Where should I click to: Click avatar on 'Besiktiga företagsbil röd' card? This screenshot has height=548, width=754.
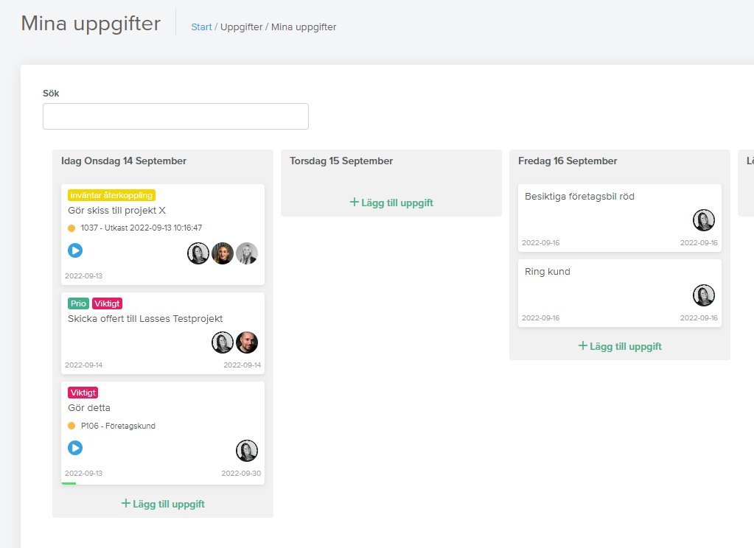pos(703,220)
